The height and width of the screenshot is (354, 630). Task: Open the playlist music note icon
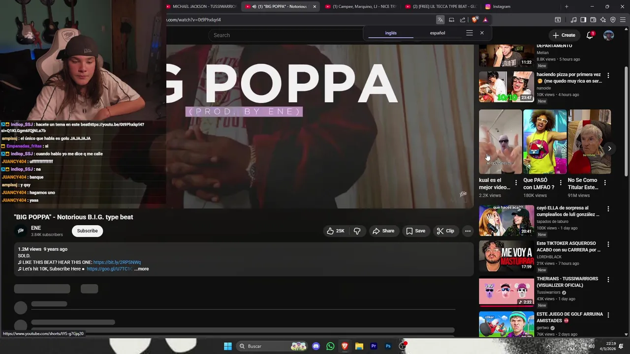[x=573, y=20]
